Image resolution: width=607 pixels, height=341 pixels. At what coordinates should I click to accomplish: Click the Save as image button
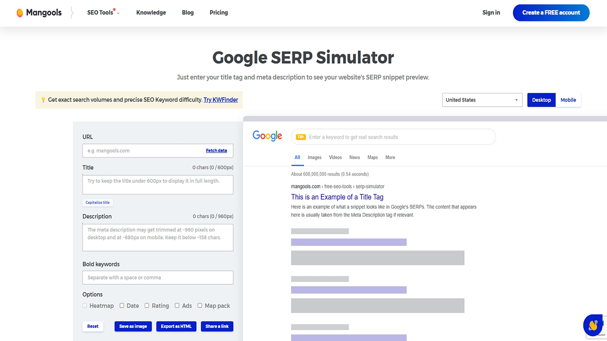[133, 326]
